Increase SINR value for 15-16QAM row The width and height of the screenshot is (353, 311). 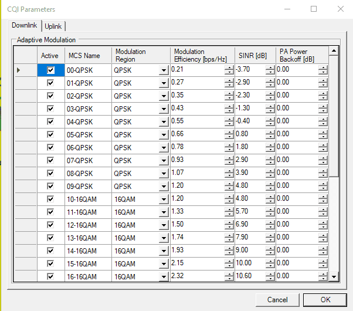(270, 261)
